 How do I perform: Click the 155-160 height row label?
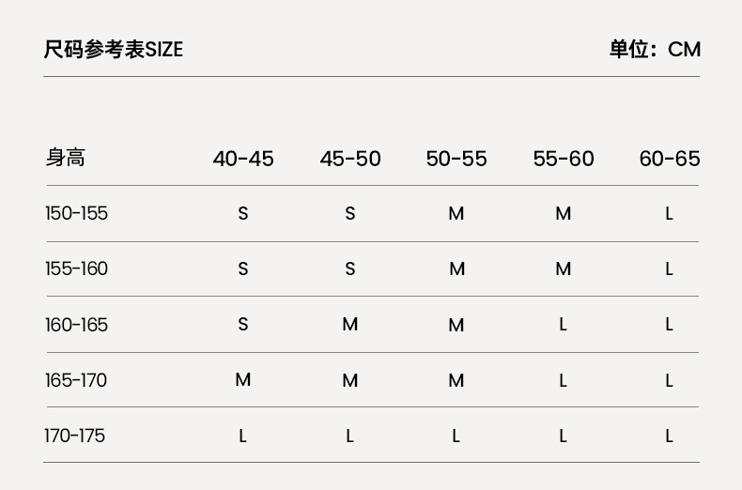[x=77, y=268]
